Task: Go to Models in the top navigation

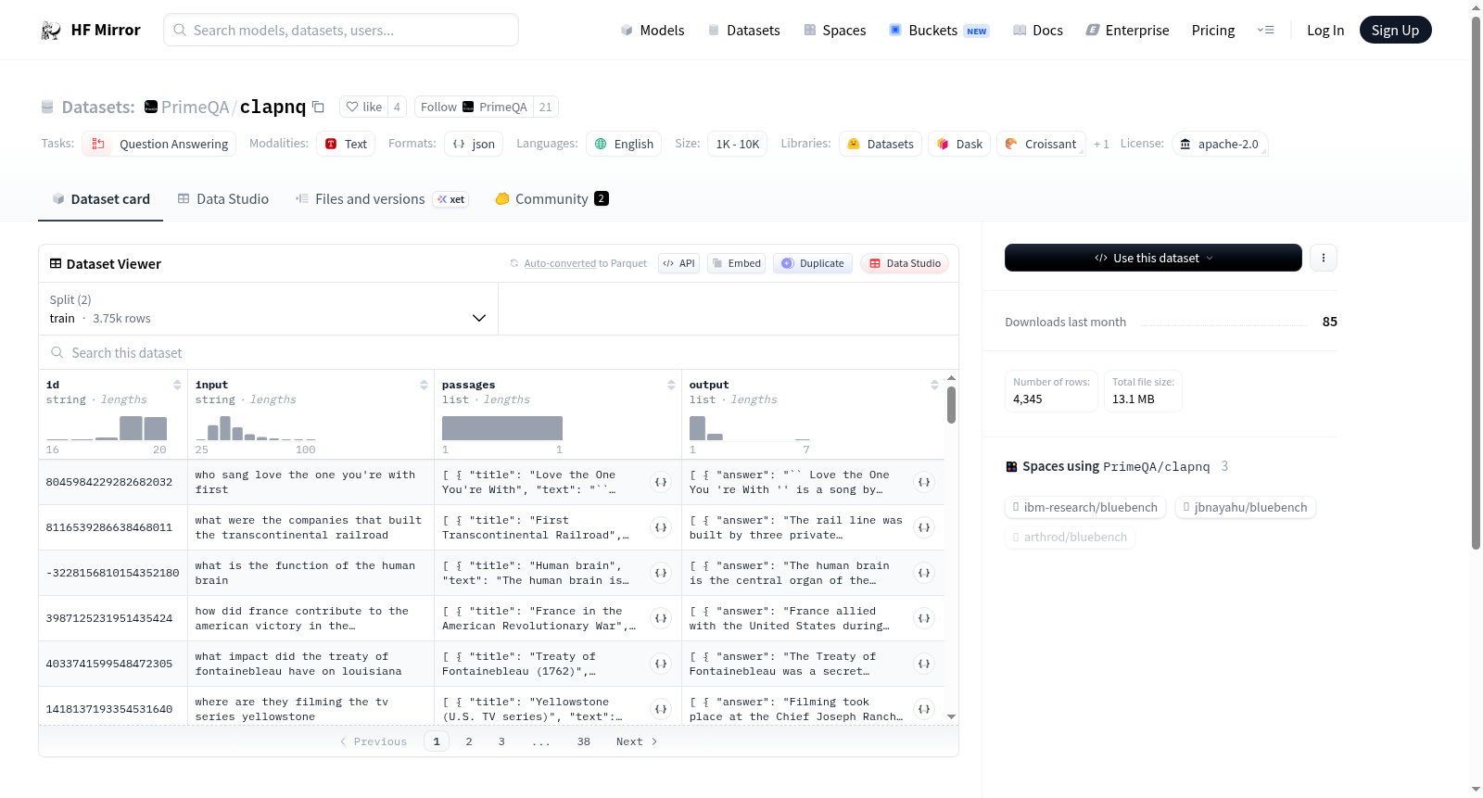Action: tap(653, 31)
